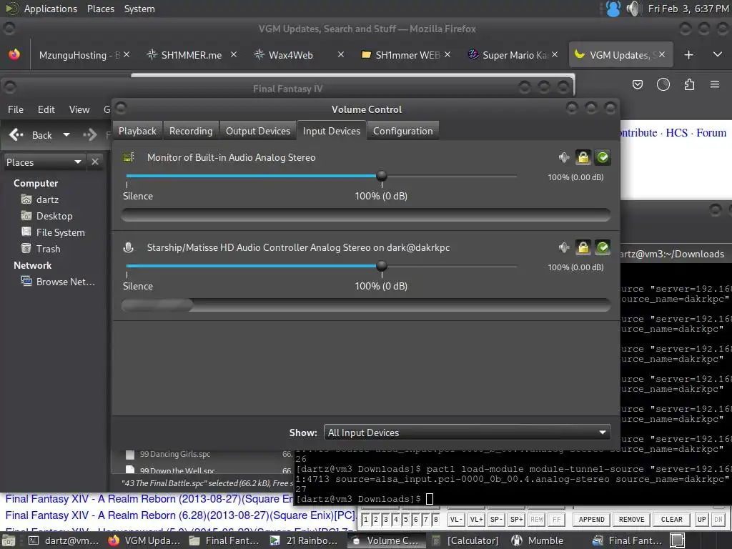Open the View menu in file manager

79,109
